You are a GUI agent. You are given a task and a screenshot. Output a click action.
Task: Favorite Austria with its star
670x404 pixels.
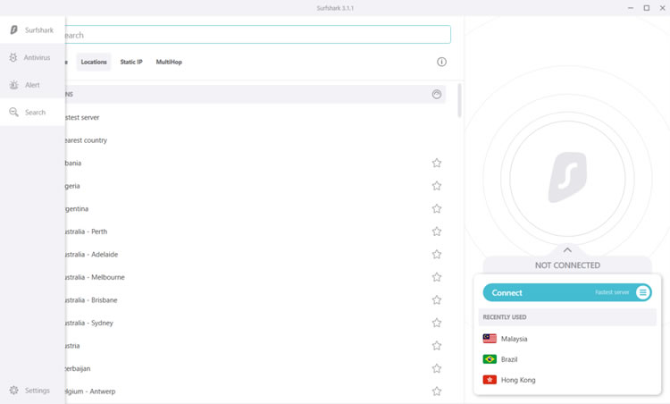(436, 345)
